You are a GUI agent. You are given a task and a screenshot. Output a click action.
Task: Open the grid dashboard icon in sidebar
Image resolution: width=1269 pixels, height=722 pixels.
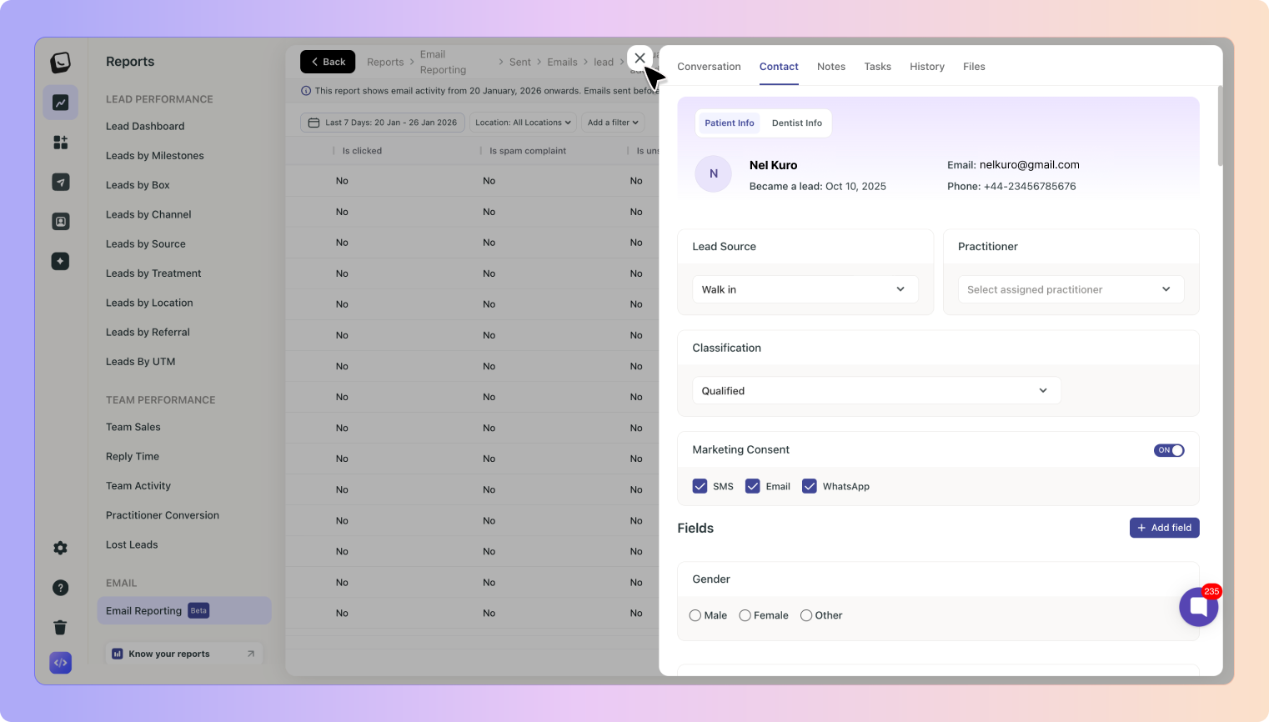(61, 143)
